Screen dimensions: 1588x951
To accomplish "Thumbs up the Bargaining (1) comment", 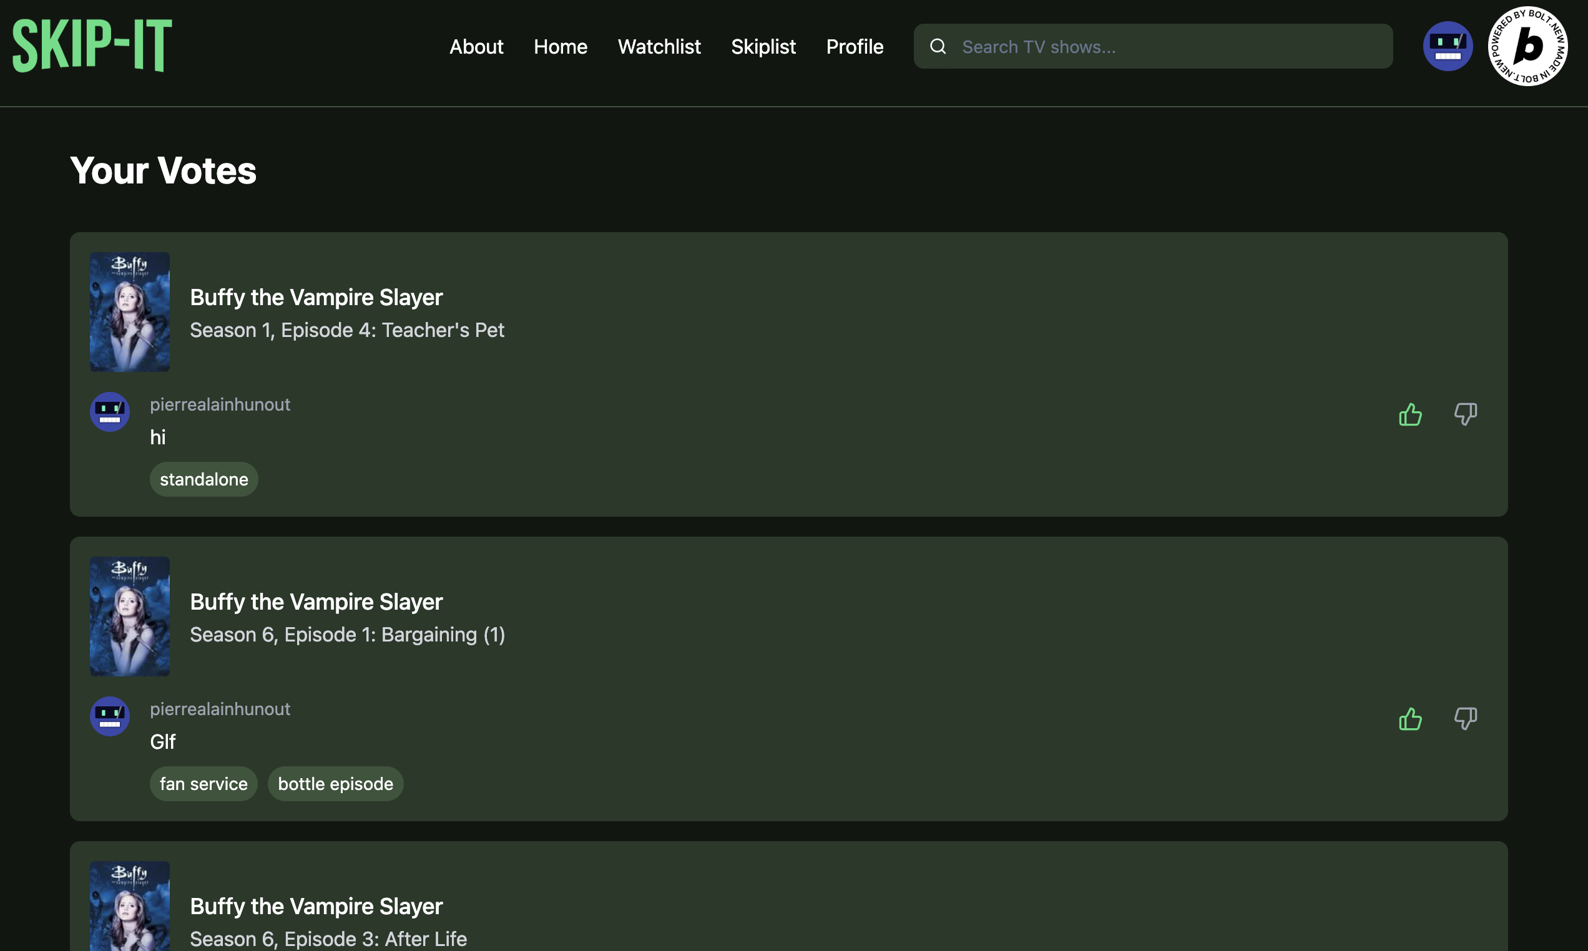I will point(1410,718).
